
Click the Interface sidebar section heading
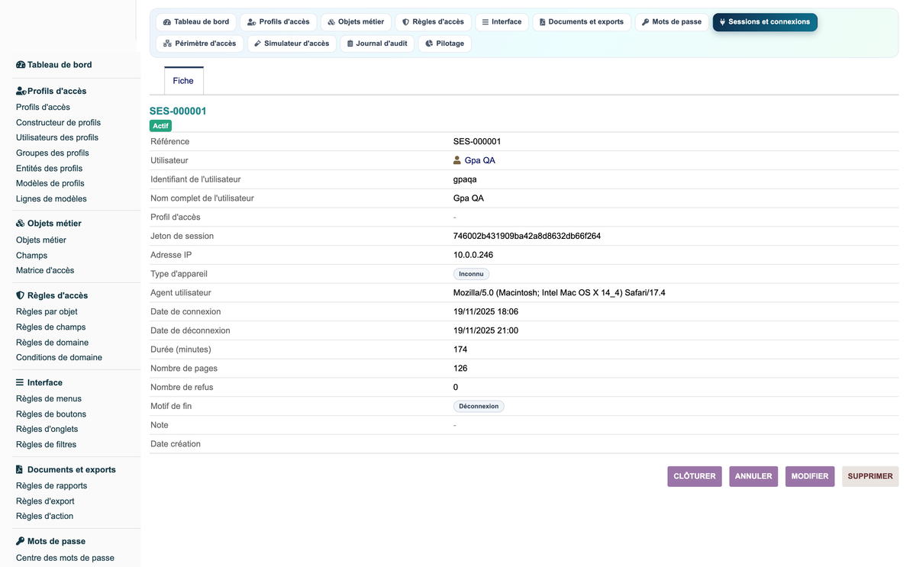[x=40, y=382]
